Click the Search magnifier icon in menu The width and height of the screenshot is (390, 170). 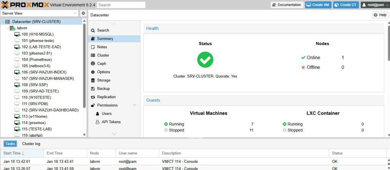pyautogui.click(x=93, y=30)
